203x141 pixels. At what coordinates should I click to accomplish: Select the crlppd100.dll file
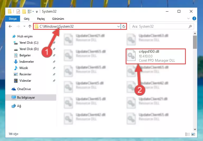[156, 56]
